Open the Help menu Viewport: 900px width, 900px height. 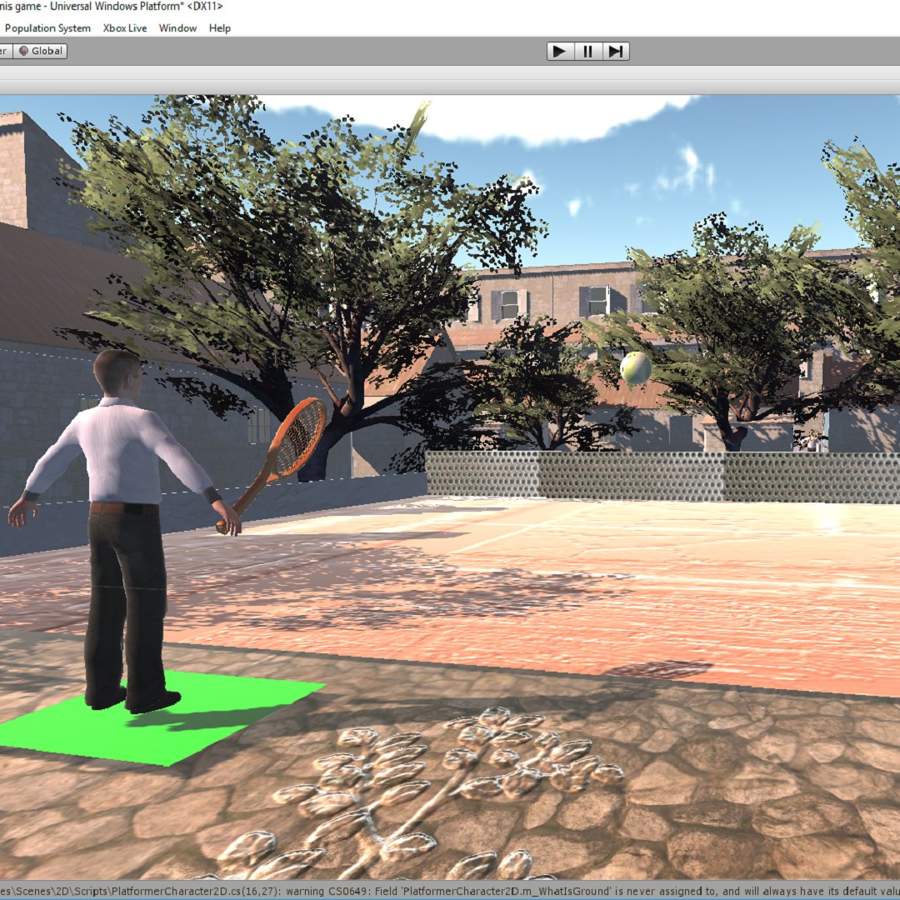220,28
